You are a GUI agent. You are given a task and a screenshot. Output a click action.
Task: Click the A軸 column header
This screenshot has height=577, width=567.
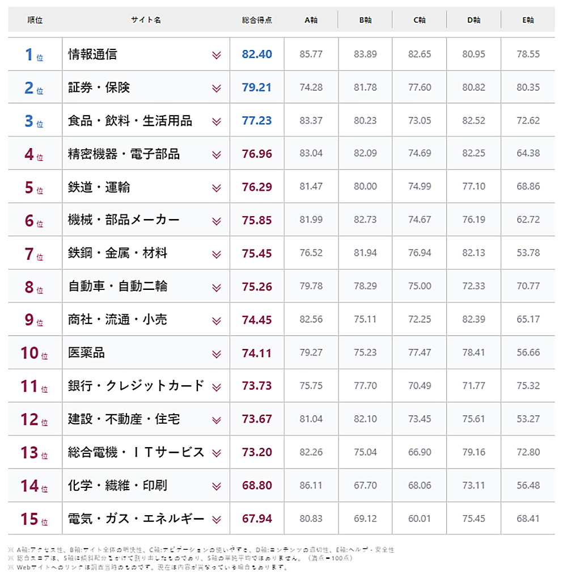click(x=311, y=20)
